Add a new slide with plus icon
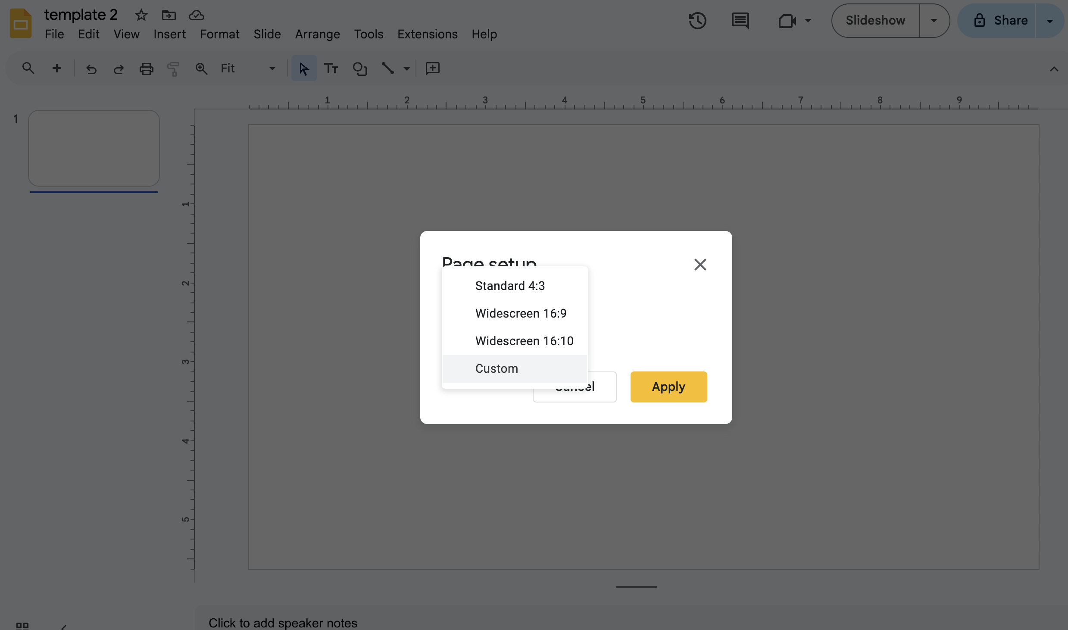This screenshot has width=1068, height=630. pos(56,68)
